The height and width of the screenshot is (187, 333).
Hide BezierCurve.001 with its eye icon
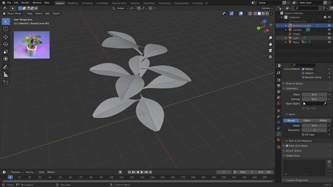[x=329, y=25]
